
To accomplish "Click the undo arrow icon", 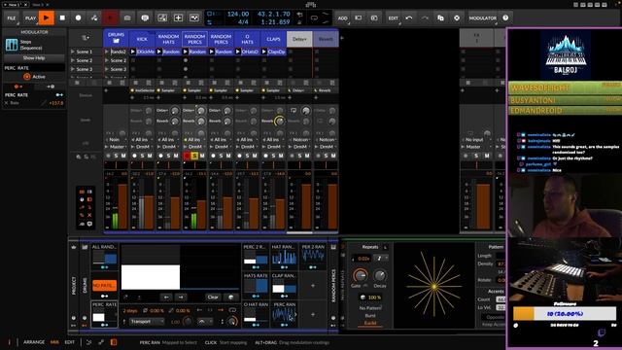I will click(409, 17).
